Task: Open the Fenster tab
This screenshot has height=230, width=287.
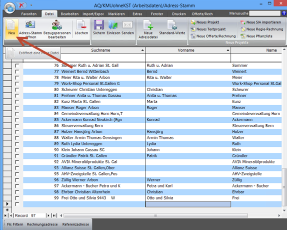Action: (157, 14)
